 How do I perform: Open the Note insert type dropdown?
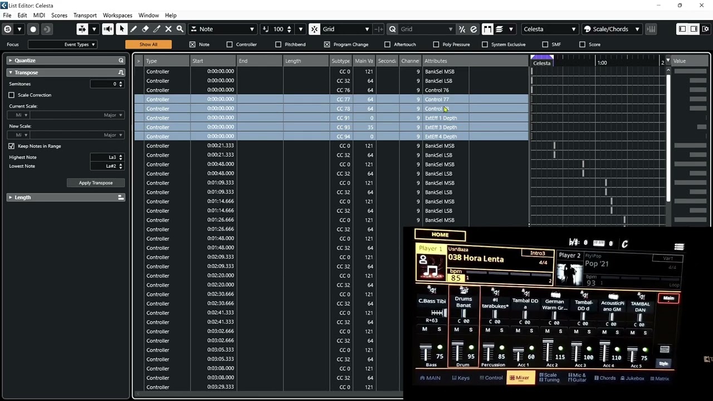[x=222, y=29]
